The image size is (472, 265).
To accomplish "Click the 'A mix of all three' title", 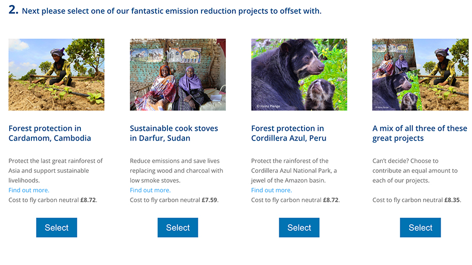I will click(419, 133).
